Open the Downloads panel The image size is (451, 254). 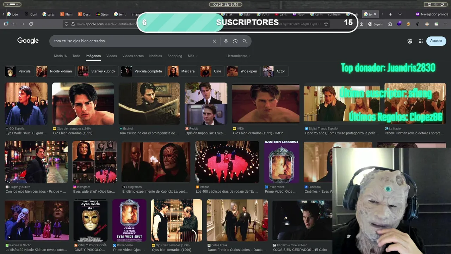(361, 24)
